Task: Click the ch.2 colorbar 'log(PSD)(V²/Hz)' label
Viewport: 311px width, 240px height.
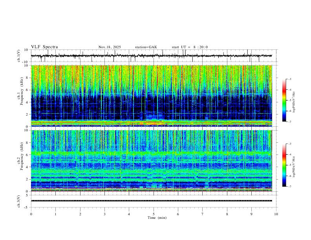Action: coord(294,167)
